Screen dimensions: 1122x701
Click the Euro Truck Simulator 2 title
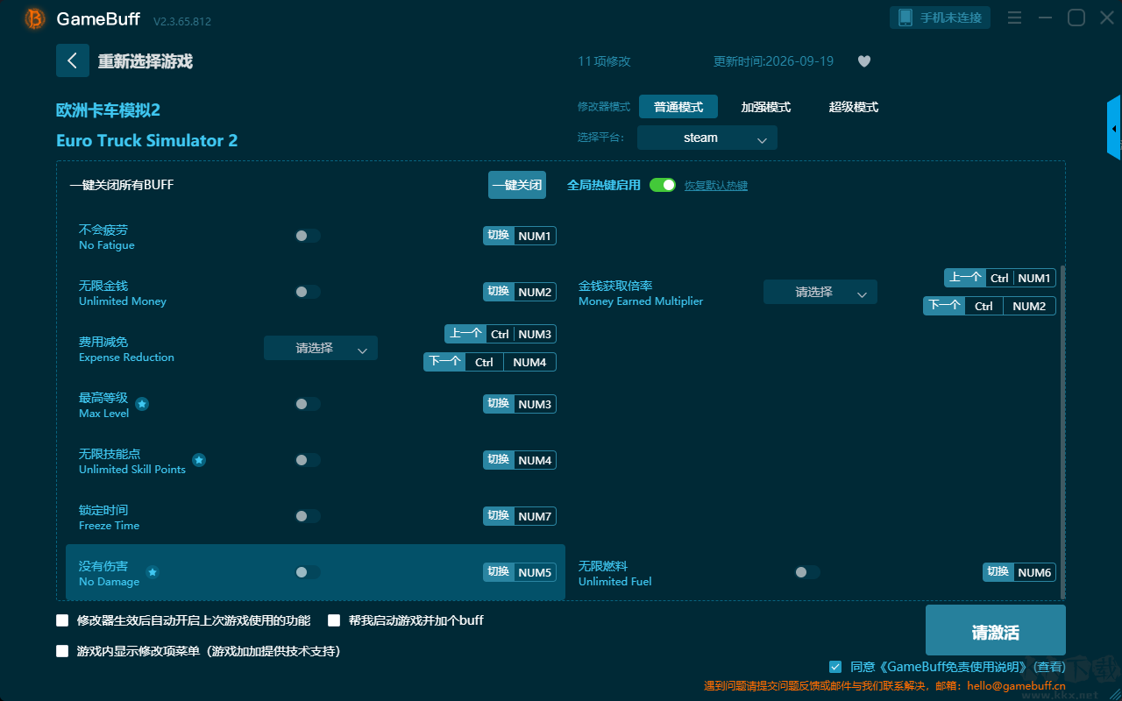(x=146, y=140)
